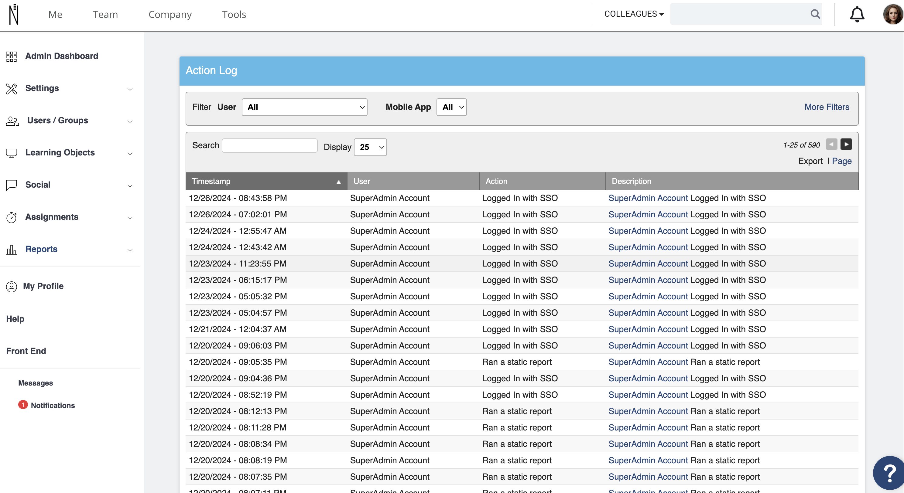Click the Learning Objects monitor icon

(x=12, y=153)
